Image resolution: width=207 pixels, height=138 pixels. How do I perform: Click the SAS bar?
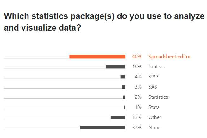click(x=123, y=87)
